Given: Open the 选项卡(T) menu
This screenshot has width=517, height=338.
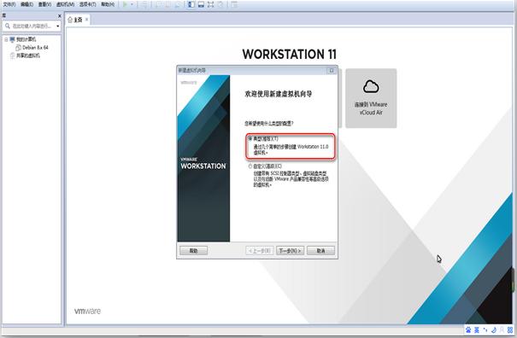Looking at the screenshot, I should [x=87, y=4].
